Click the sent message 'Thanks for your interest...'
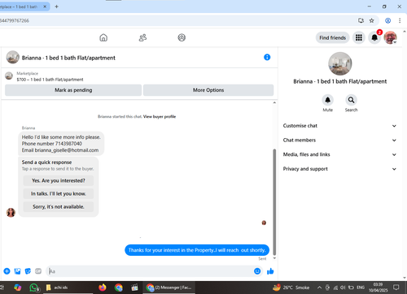 click(x=197, y=250)
